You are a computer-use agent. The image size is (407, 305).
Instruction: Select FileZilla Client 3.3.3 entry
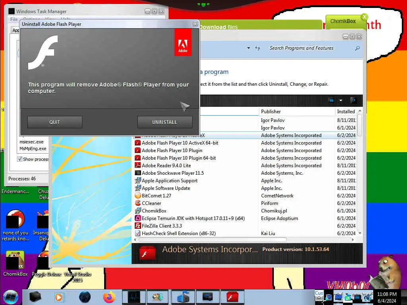pyautogui.click(x=245, y=226)
